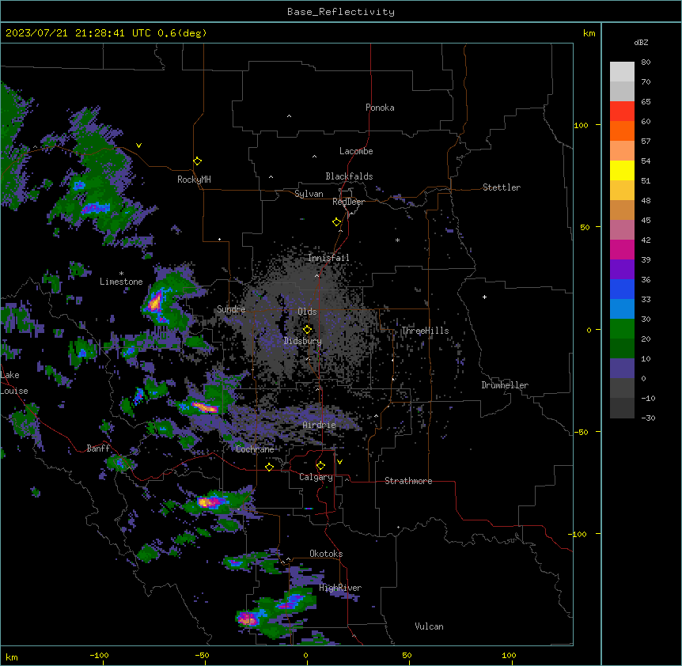The height and width of the screenshot is (666, 682).
Task: Select the Innisfail label
Action: click(328, 258)
